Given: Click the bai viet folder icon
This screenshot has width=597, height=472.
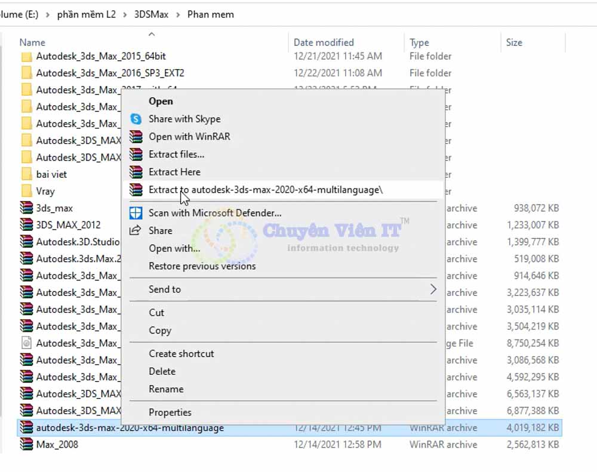Looking at the screenshot, I should (x=26, y=174).
